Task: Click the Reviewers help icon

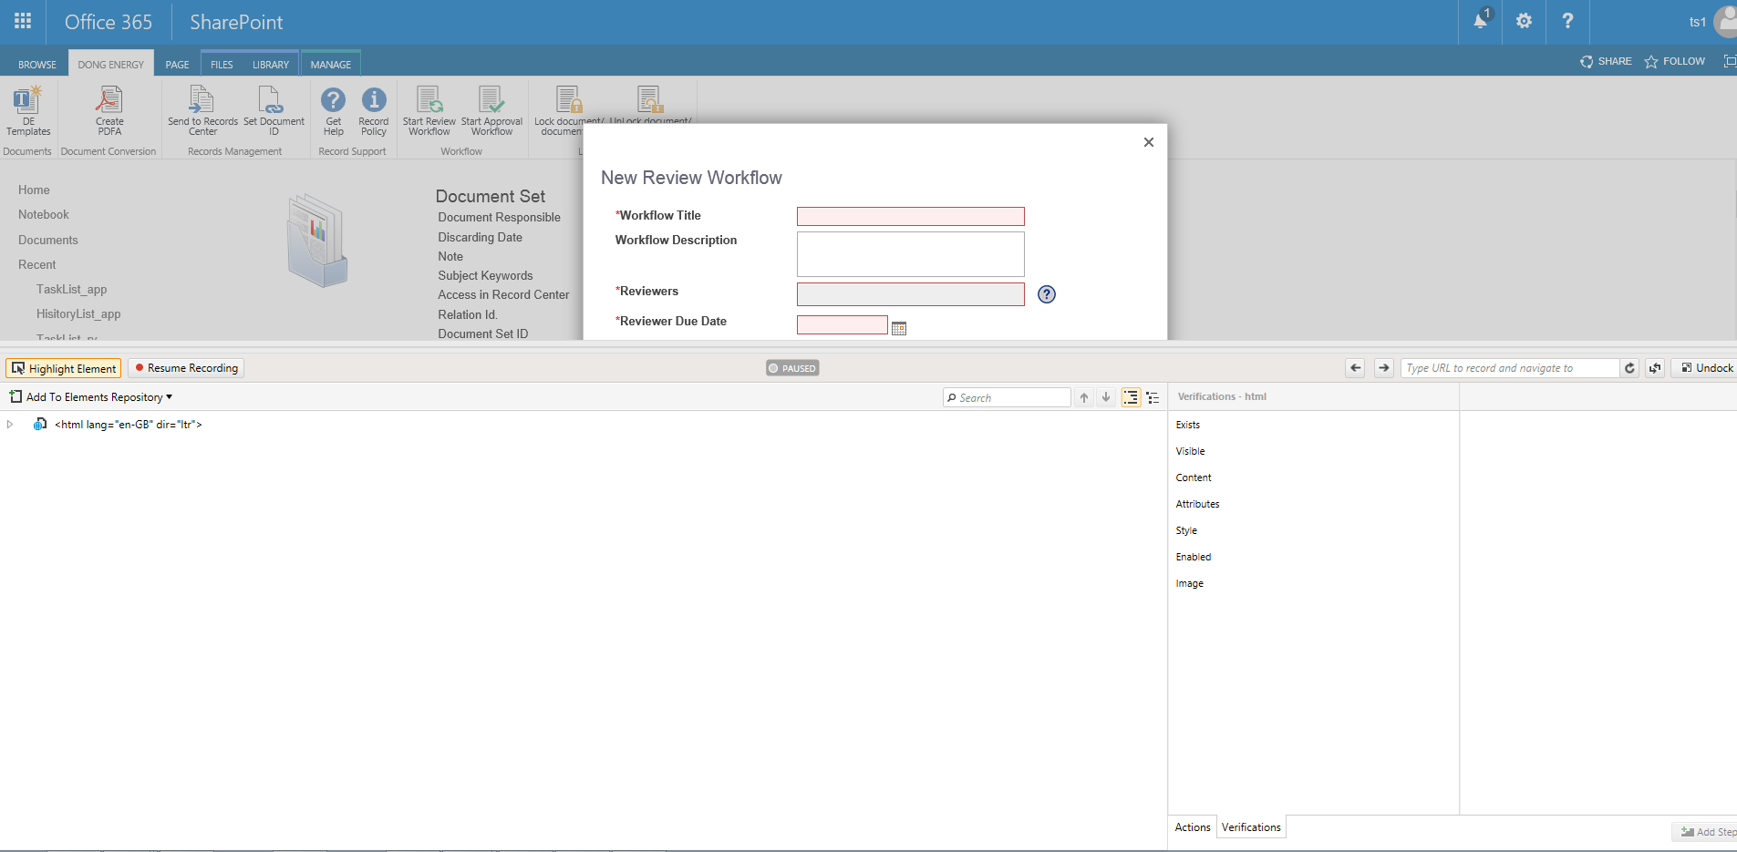Action: pos(1047,294)
